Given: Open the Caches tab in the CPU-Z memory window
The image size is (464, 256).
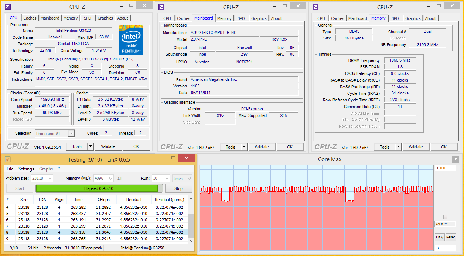Looking at the screenshot, I should coord(338,18).
